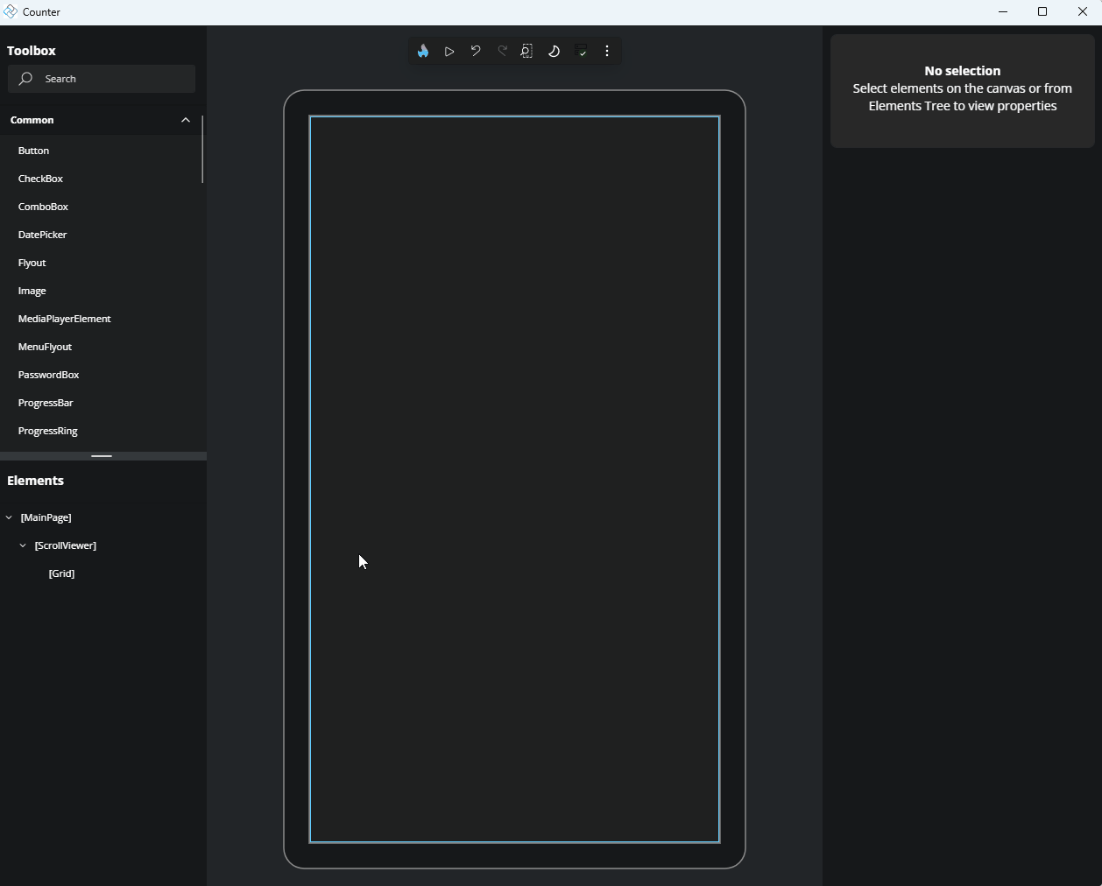Click the Toolbox search input field

tap(101, 79)
